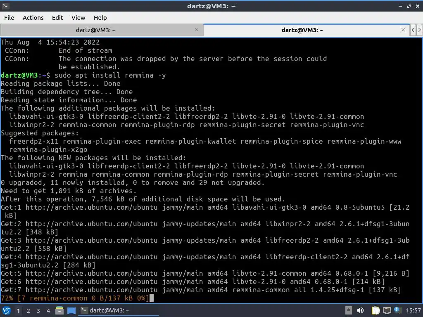Open the network connection tray icon

[x=387, y=310]
